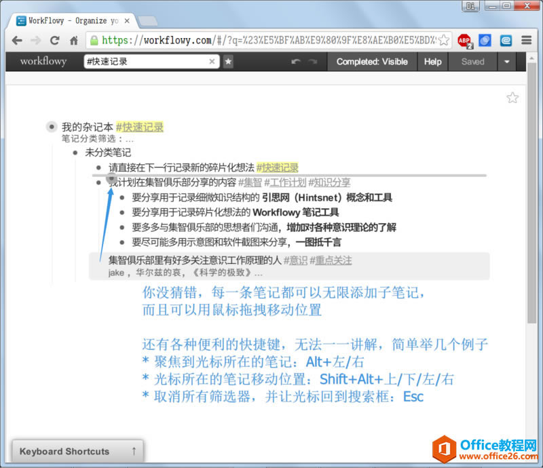Click bullet of 引思网 (Hintsnet) item

[x=122, y=197]
